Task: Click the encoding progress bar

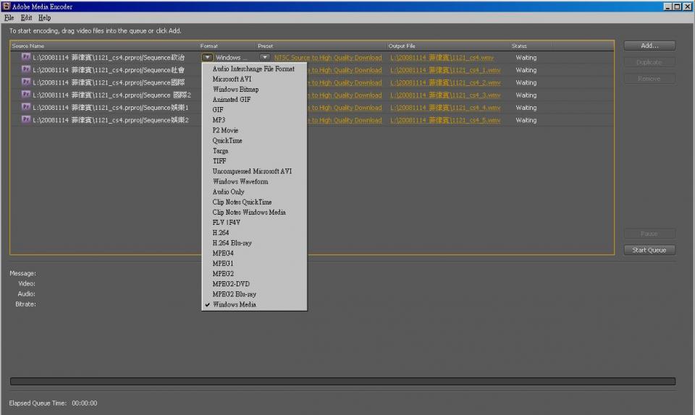Action: click(342, 381)
